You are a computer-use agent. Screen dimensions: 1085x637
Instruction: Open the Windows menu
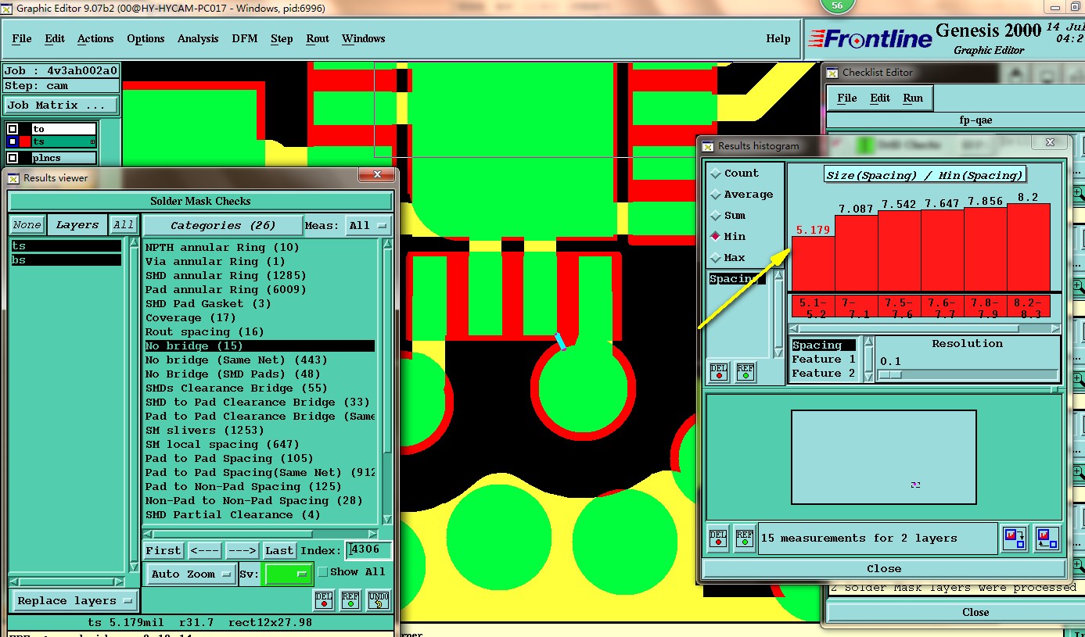pos(363,38)
